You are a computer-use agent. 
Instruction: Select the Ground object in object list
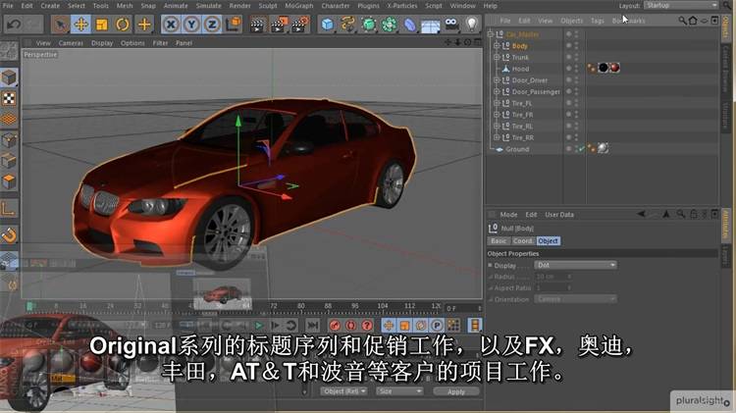point(517,149)
